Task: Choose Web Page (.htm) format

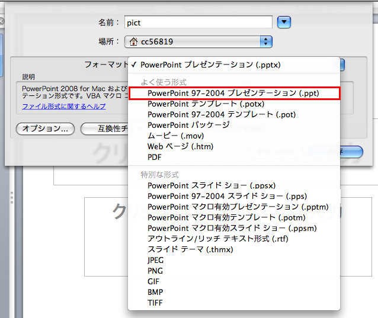Action: [234, 146]
